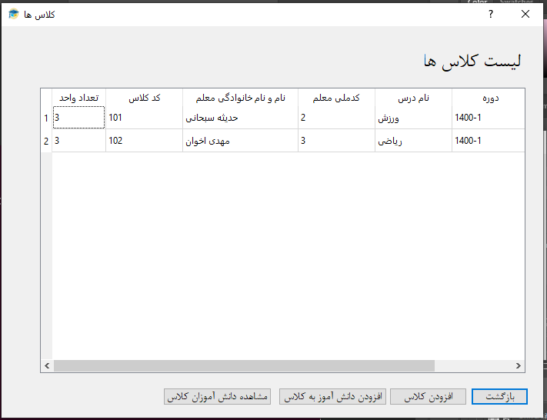The width and height of the screenshot is (547, 420).
Task: Select class code cell 101
Action: pos(144,118)
